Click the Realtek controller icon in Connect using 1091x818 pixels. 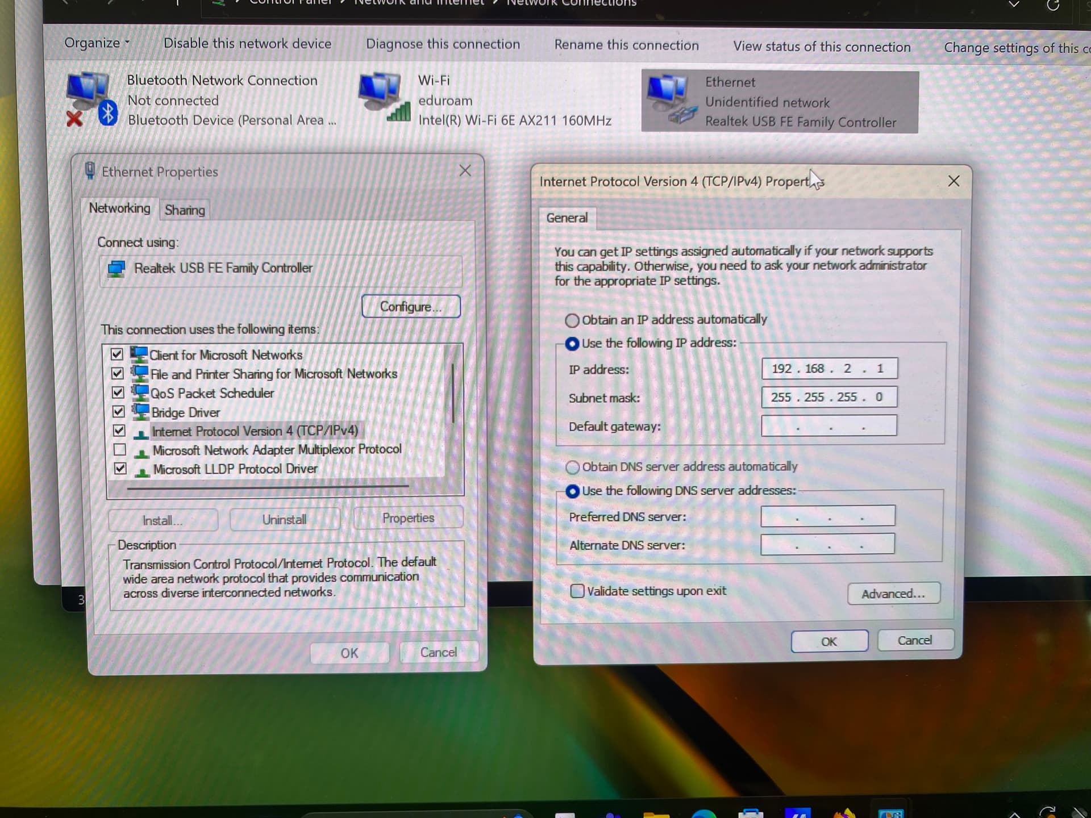click(116, 269)
